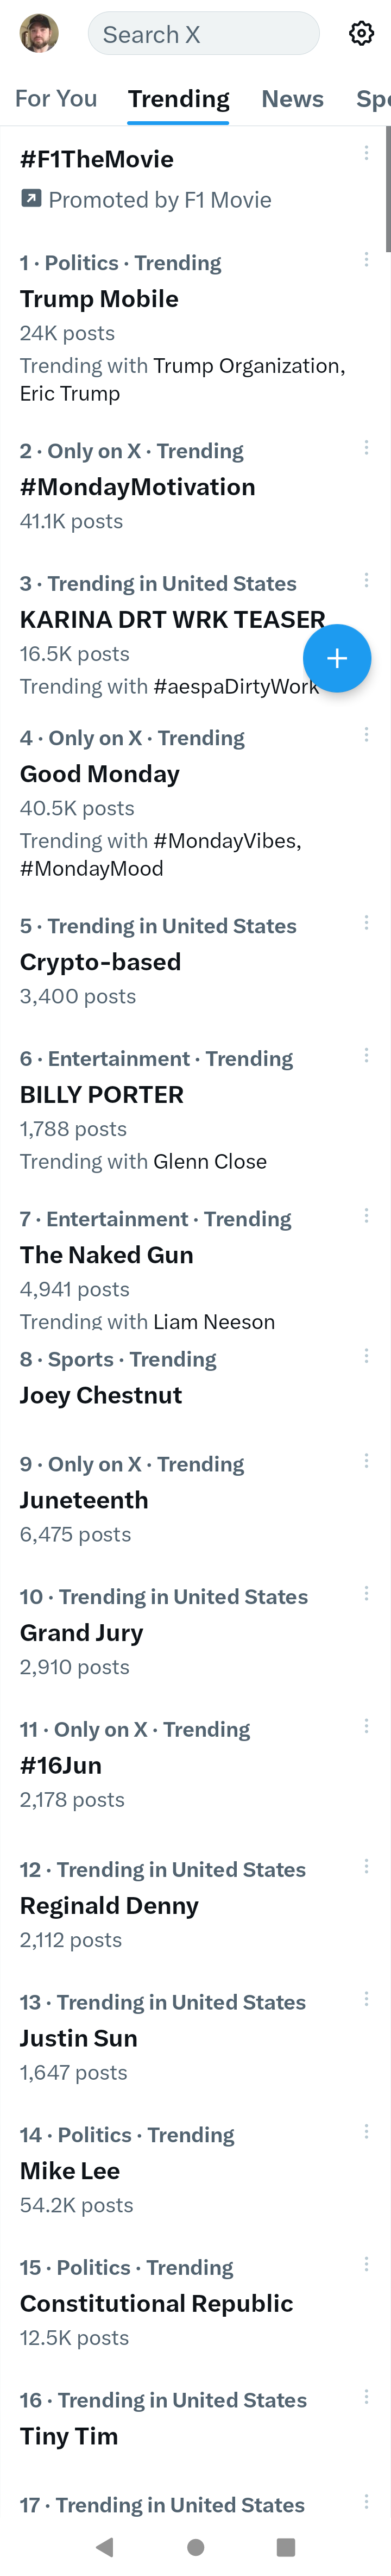Open more options for Tiny Tim trend
This screenshot has width=391, height=2576.
tap(366, 2397)
